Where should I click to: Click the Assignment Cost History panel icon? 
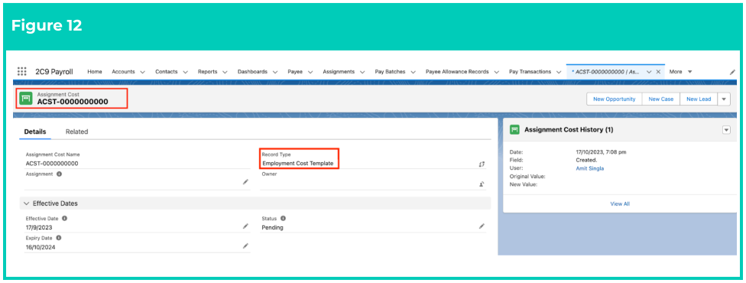(514, 129)
